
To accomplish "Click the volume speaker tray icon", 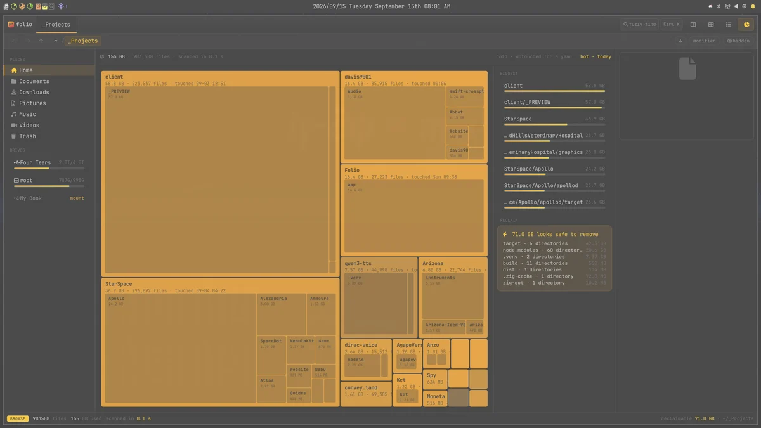I will 736,6.
